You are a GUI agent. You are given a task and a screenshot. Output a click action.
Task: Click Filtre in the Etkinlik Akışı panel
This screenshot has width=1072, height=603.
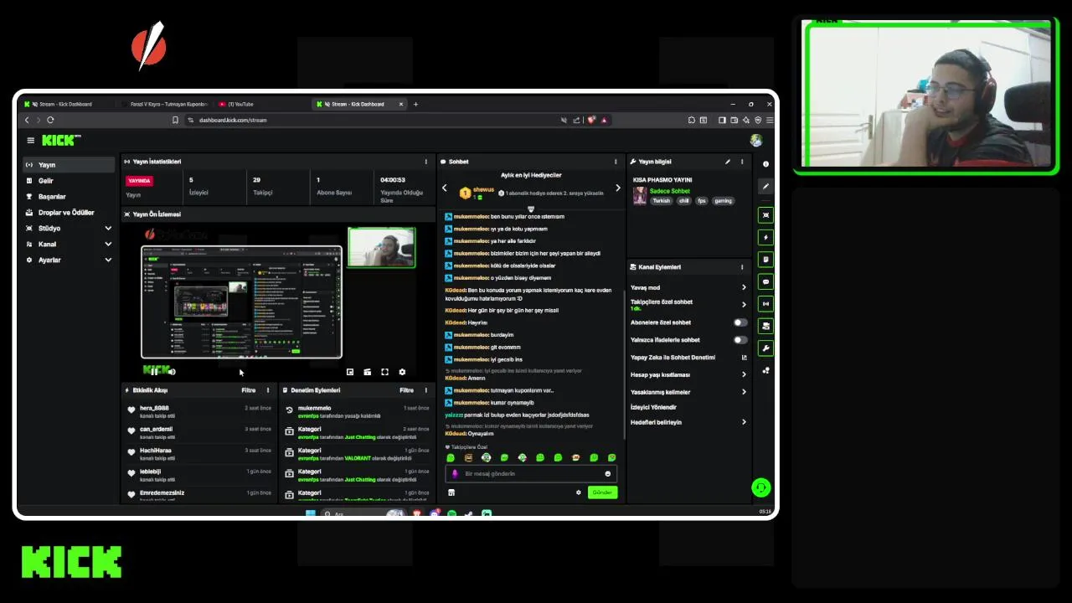coord(249,390)
